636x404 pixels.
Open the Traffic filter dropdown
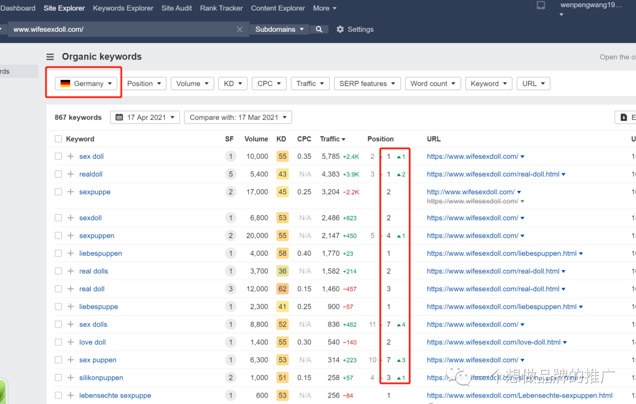310,84
